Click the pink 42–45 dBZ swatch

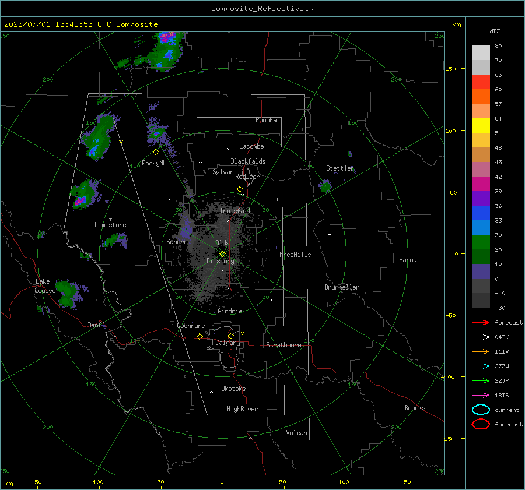481,170
